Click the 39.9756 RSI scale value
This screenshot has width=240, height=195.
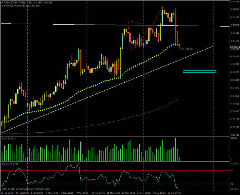pos(235,189)
